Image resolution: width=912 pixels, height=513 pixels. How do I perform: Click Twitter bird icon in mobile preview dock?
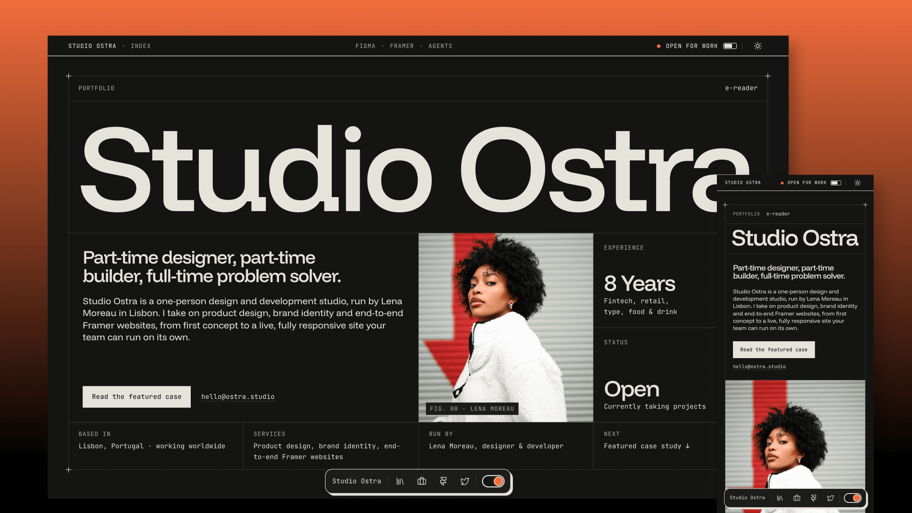pos(831,498)
